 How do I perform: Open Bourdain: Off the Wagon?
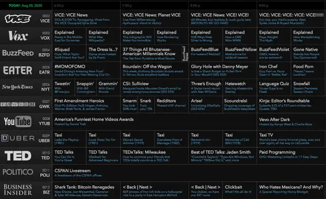154,70
